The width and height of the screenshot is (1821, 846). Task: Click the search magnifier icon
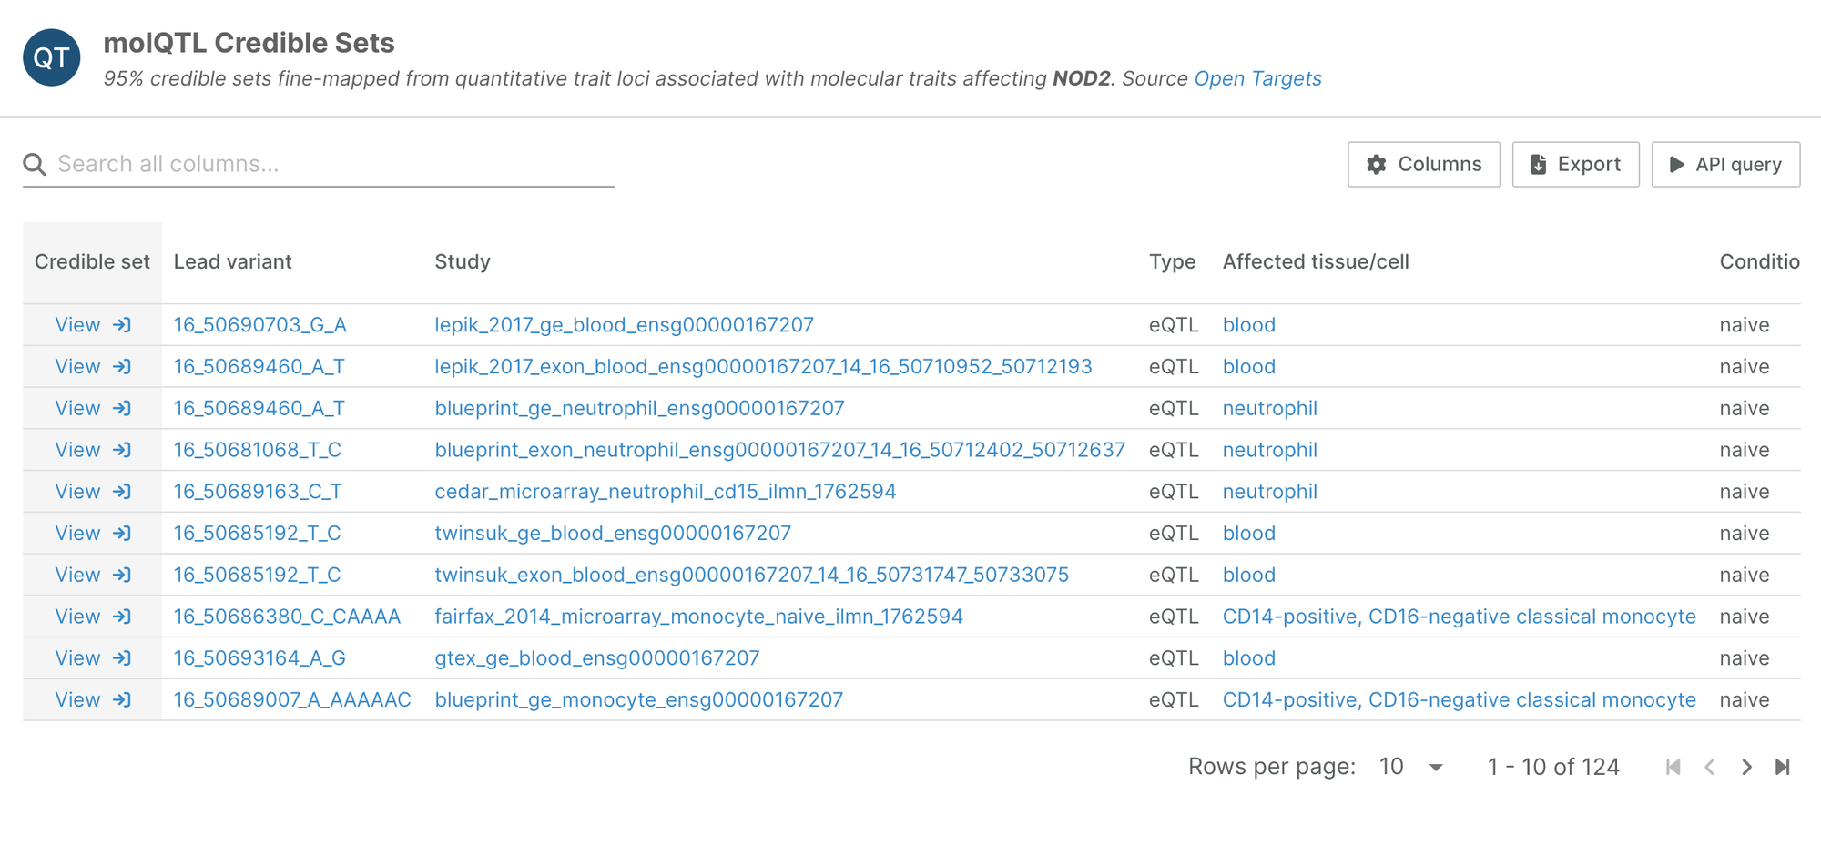[35, 164]
